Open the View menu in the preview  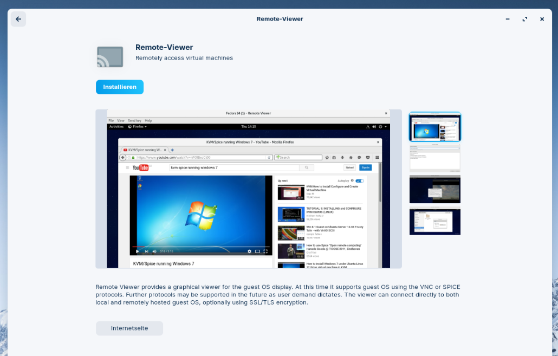coord(121,120)
